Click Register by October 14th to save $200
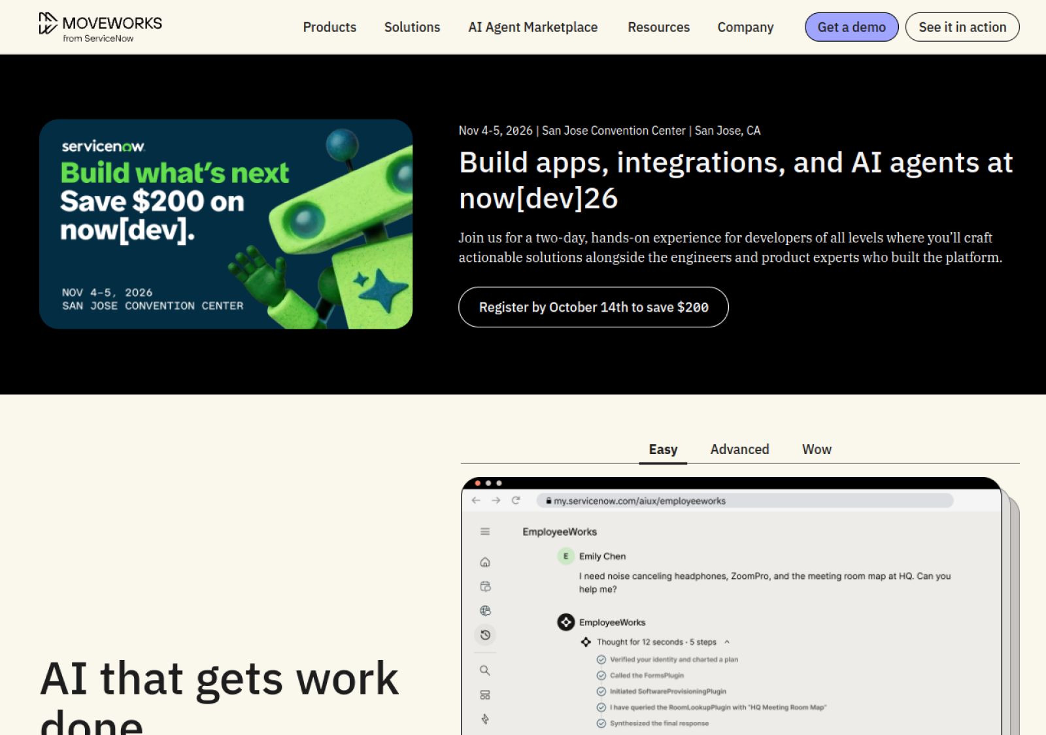 (594, 307)
